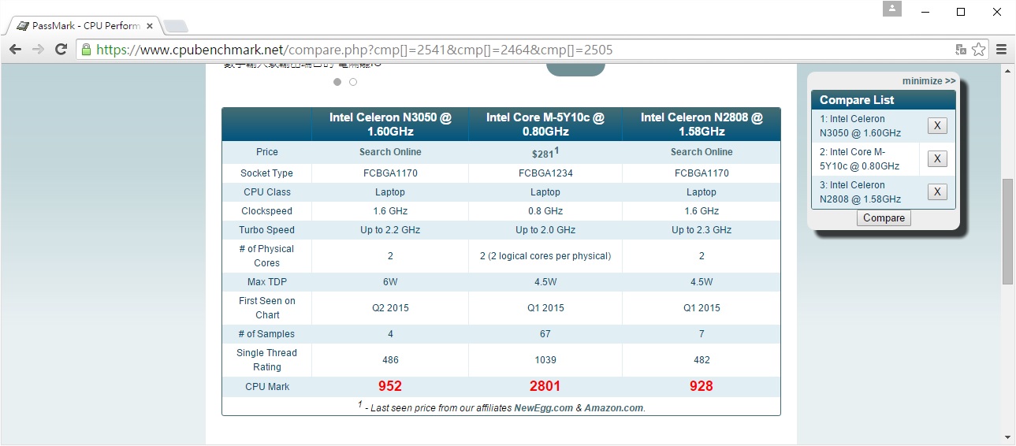Open the NewEgg.com affiliate link
The height and width of the screenshot is (446, 1016).
point(543,408)
